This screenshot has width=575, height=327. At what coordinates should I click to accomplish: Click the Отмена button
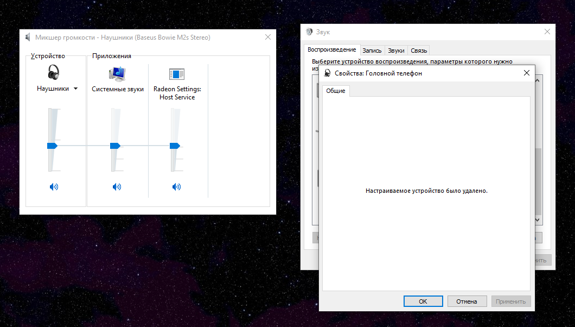pos(467,301)
